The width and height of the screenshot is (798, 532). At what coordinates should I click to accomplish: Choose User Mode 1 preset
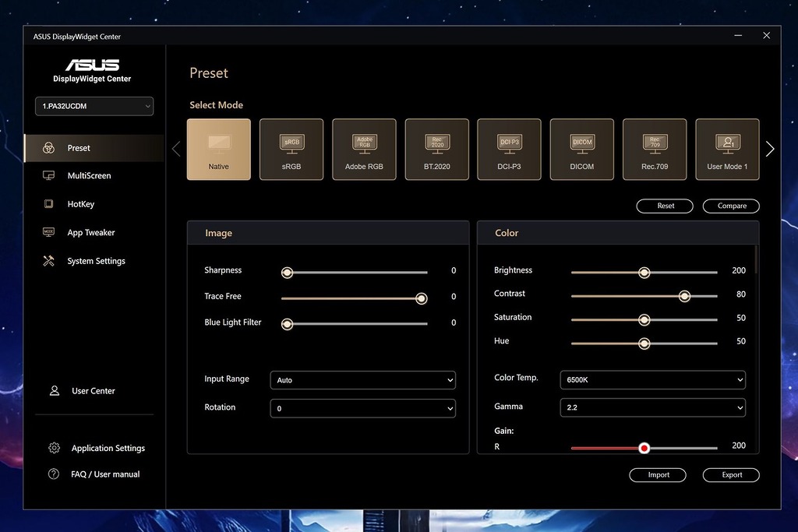coord(728,150)
